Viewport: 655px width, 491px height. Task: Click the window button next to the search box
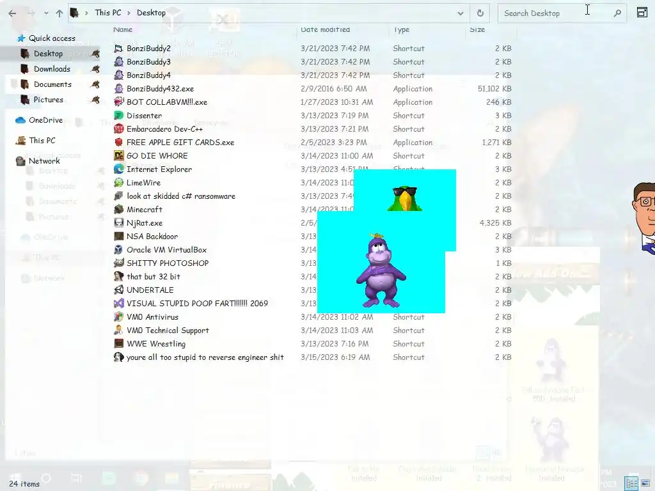pos(642,13)
